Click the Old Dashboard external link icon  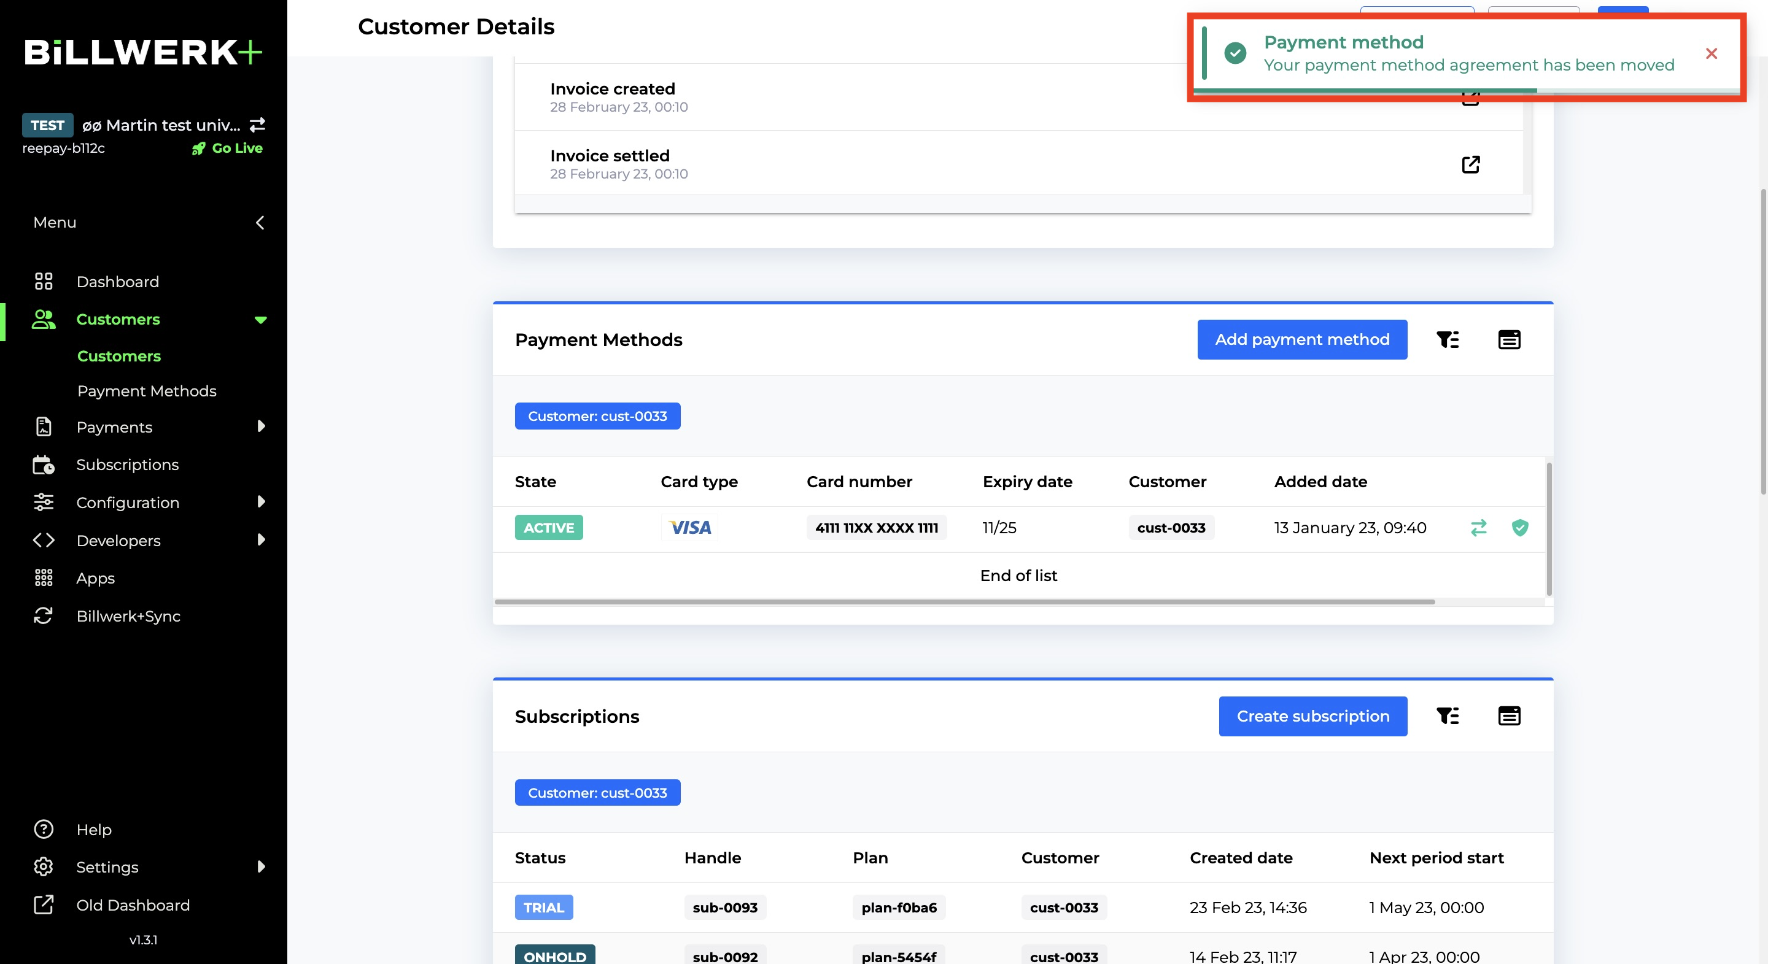click(44, 905)
